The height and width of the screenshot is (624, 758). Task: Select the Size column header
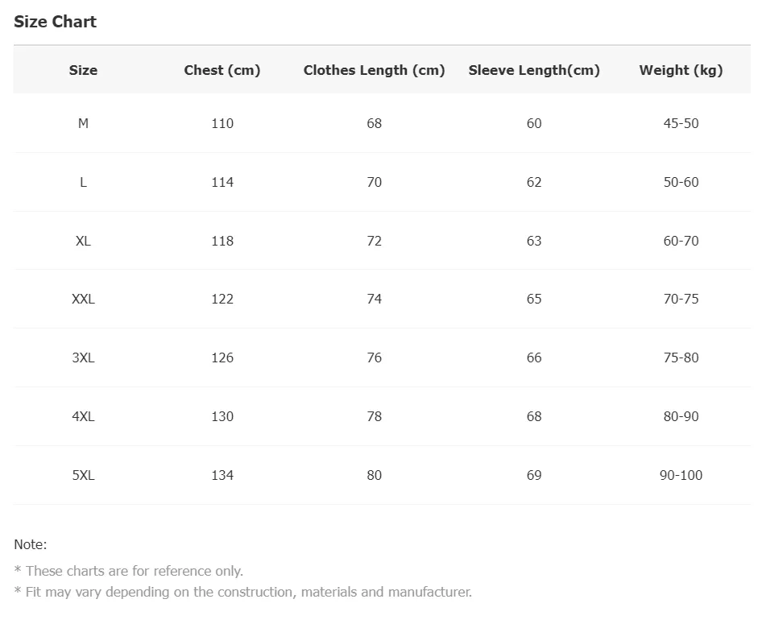pyautogui.click(x=83, y=70)
